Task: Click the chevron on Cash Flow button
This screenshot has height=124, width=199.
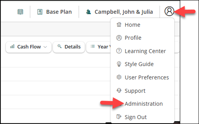Action: click(x=45, y=47)
